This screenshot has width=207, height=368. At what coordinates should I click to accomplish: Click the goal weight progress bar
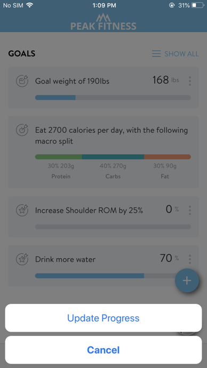pyautogui.click(x=113, y=98)
